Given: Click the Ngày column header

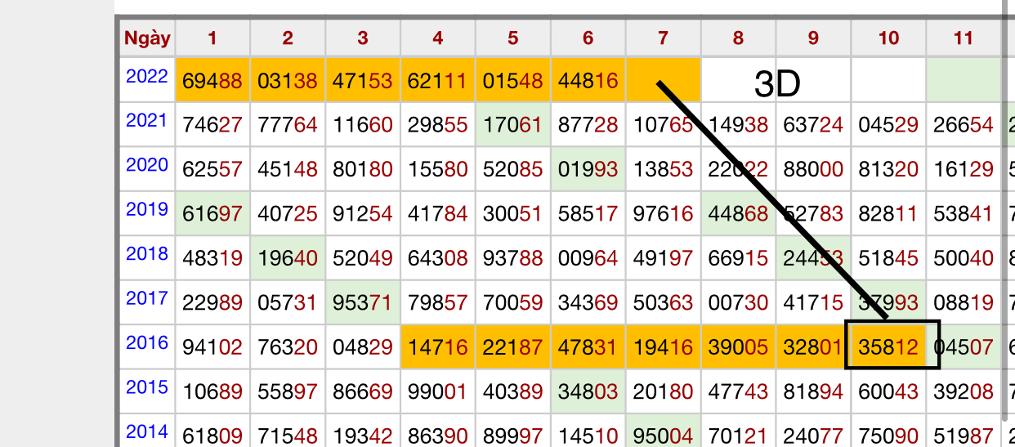Looking at the screenshot, I should (147, 38).
